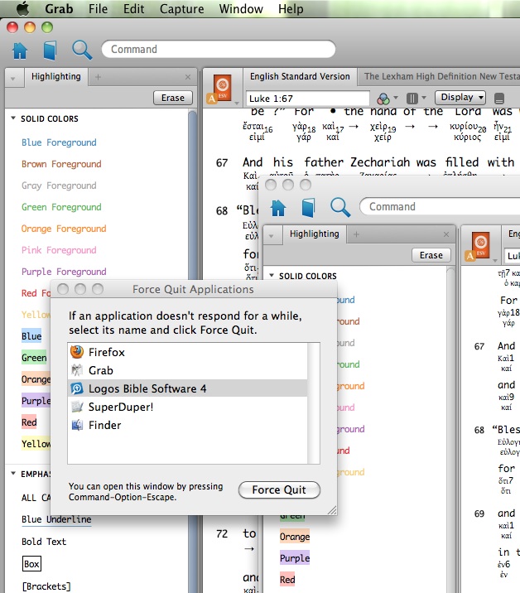
Task: Open the Window menu
Action: pos(241,9)
